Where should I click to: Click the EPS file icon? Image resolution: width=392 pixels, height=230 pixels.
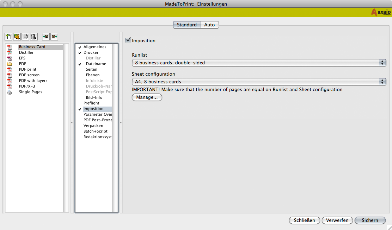(10, 58)
